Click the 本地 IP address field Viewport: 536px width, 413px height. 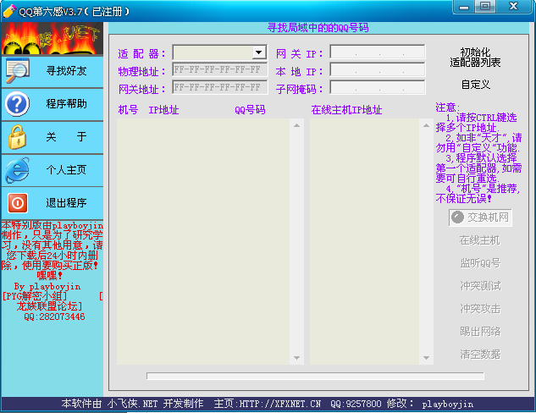(378, 70)
